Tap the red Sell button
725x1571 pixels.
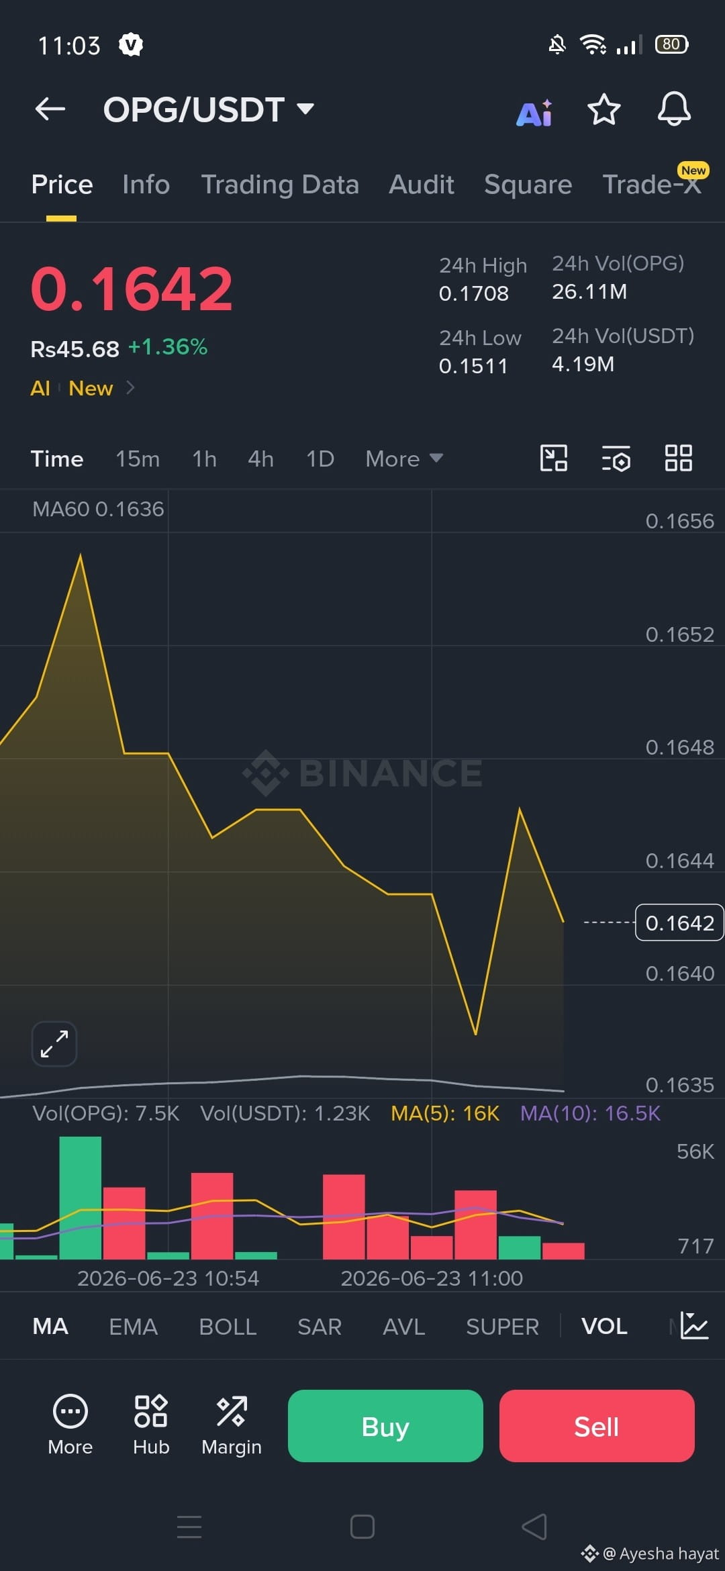coord(597,1426)
